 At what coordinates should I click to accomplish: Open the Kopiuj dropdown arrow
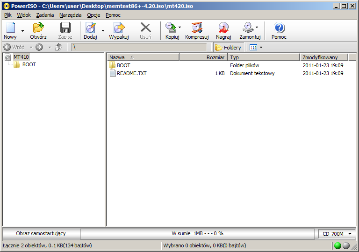179,27
